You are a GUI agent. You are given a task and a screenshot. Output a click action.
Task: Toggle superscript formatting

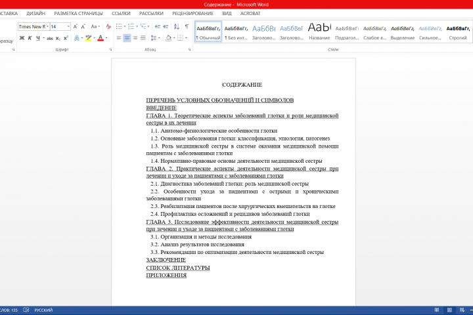click(66, 38)
